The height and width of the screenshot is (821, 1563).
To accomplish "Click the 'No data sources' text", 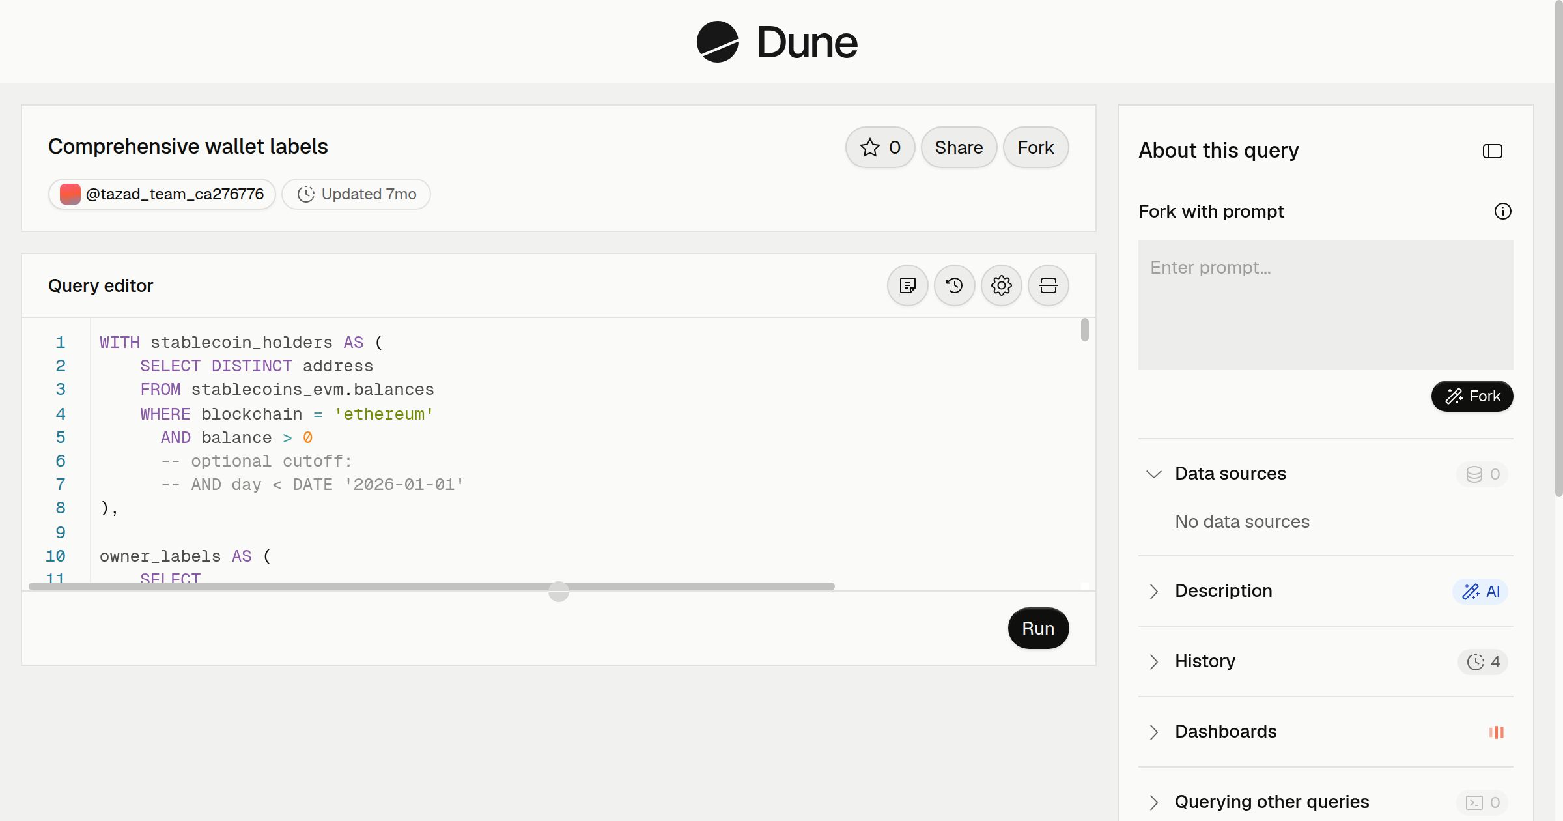I will tap(1242, 522).
